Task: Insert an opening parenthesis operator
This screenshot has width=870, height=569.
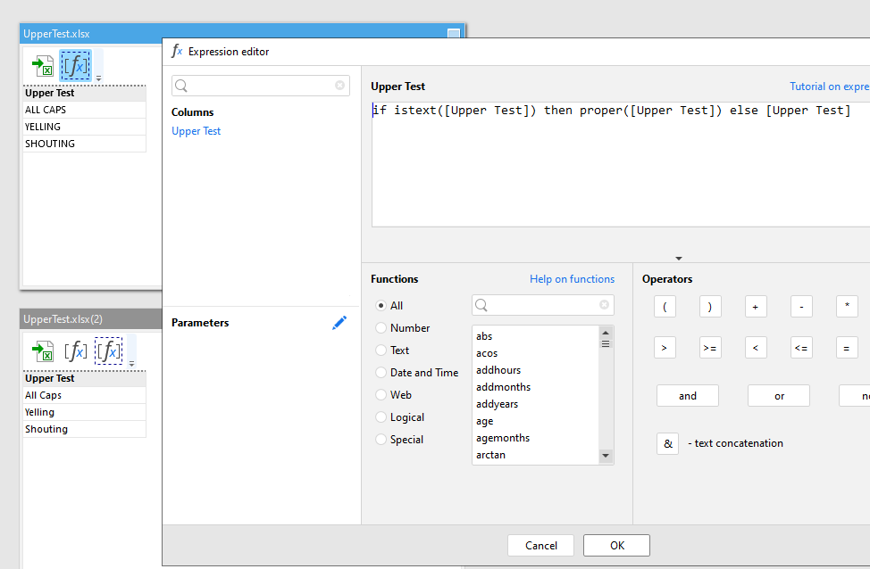Action: (x=665, y=307)
